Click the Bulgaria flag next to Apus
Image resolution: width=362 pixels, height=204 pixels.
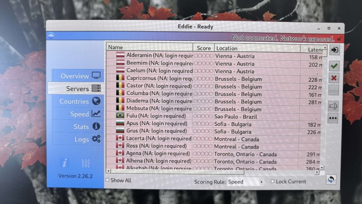tap(120, 123)
